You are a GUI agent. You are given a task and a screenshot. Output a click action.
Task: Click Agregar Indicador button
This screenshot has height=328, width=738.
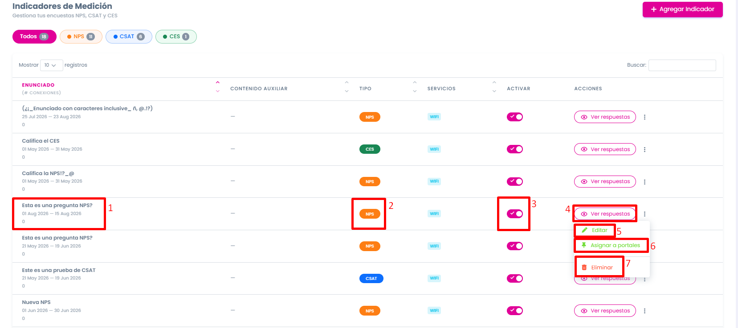(682, 9)
